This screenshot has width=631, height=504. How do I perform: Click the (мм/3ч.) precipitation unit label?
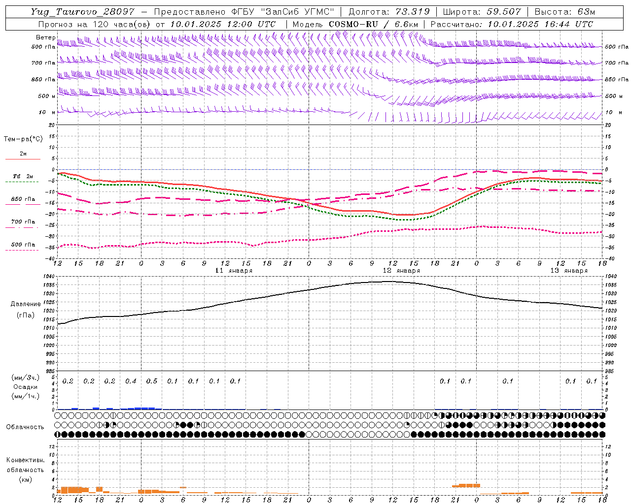[x=26, y=378]
